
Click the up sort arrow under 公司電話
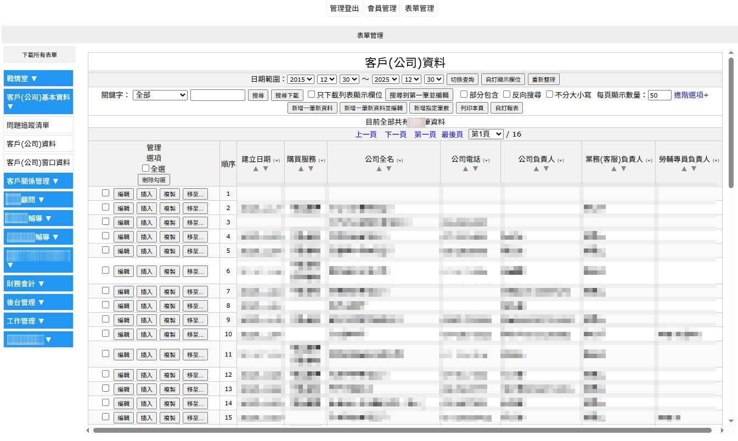click(x=465, y=169)
